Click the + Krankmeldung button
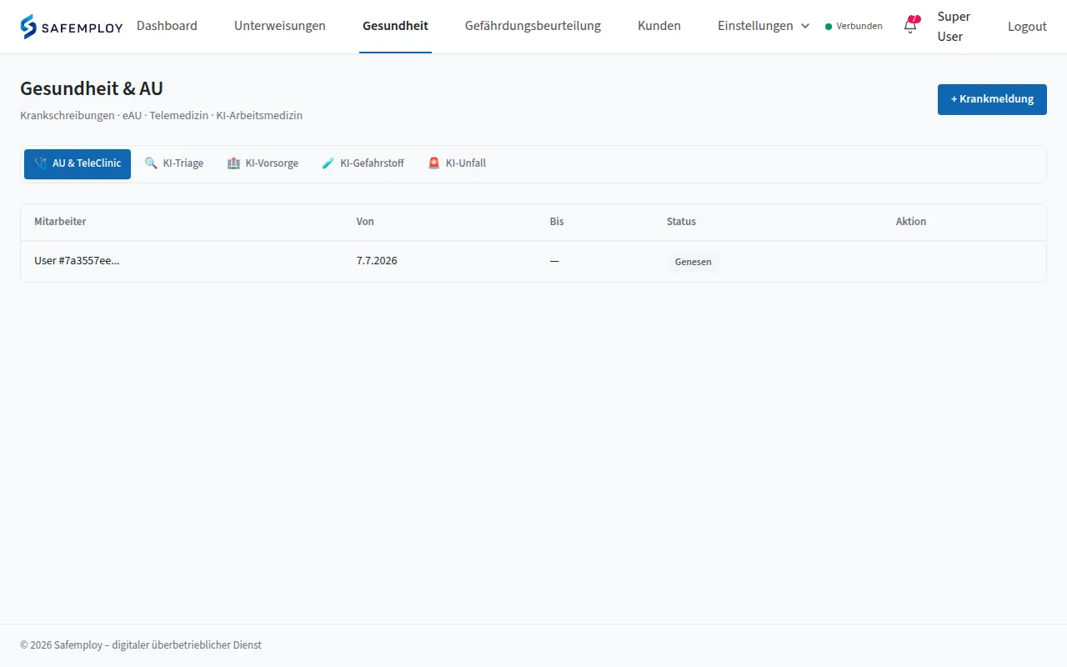 point(992,99)
